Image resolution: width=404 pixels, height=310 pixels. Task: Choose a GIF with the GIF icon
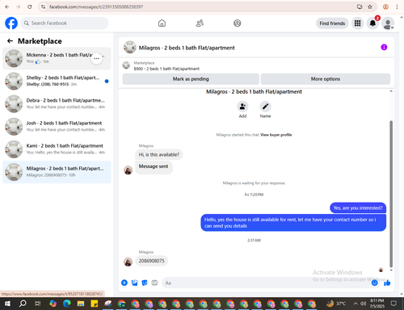[x=154, y=283]
